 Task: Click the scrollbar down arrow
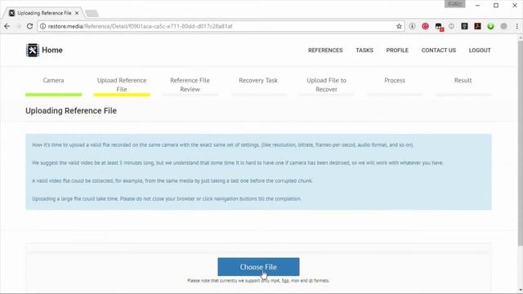pyautogui.click(x=521, y=291)
